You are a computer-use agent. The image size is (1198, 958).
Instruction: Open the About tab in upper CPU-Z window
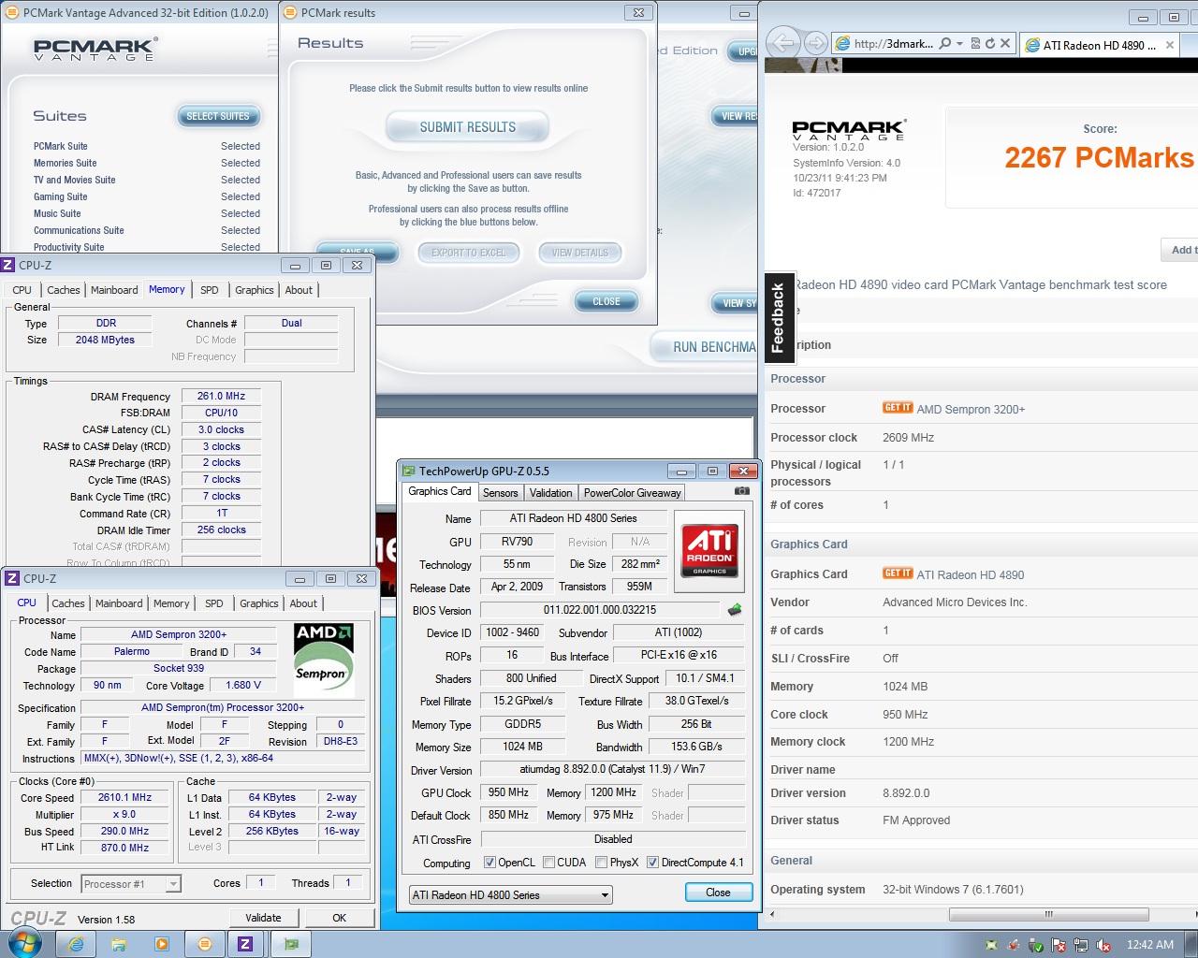299,290
